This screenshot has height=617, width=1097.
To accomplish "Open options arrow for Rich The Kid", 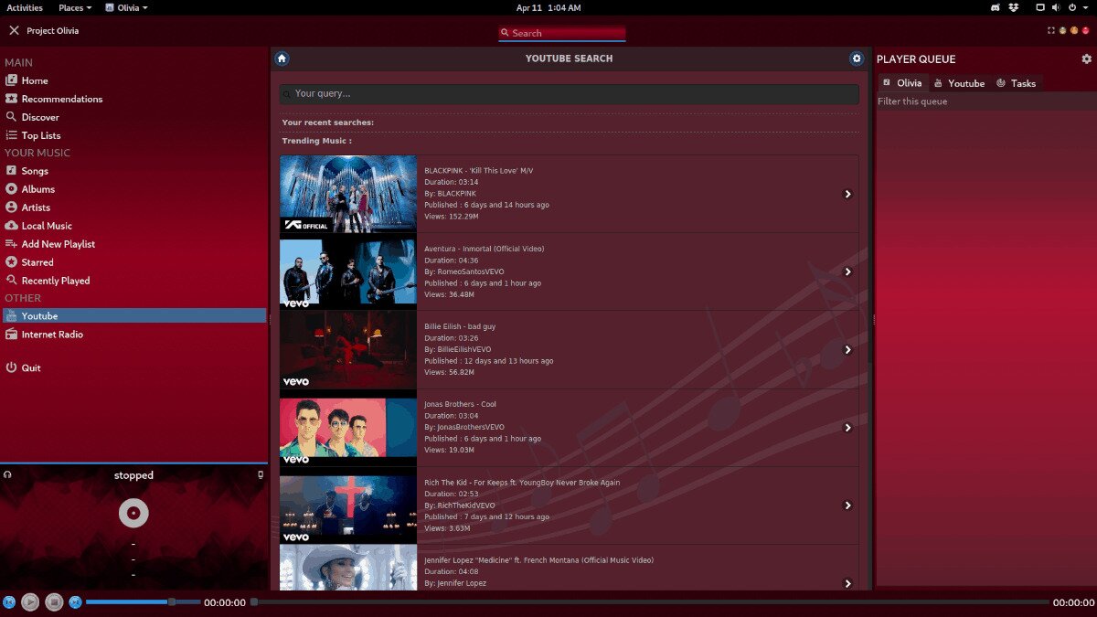I will pos(847,505).
